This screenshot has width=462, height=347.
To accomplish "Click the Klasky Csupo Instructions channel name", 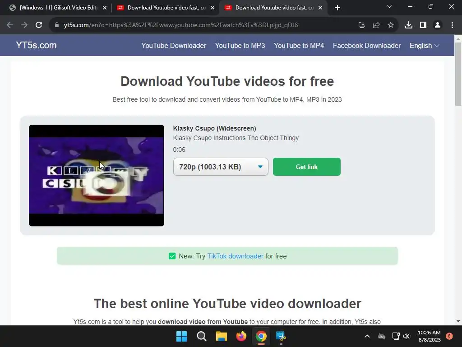I will tap(236, 138).
